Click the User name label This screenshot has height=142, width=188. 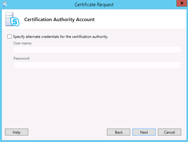coord(23,43)
